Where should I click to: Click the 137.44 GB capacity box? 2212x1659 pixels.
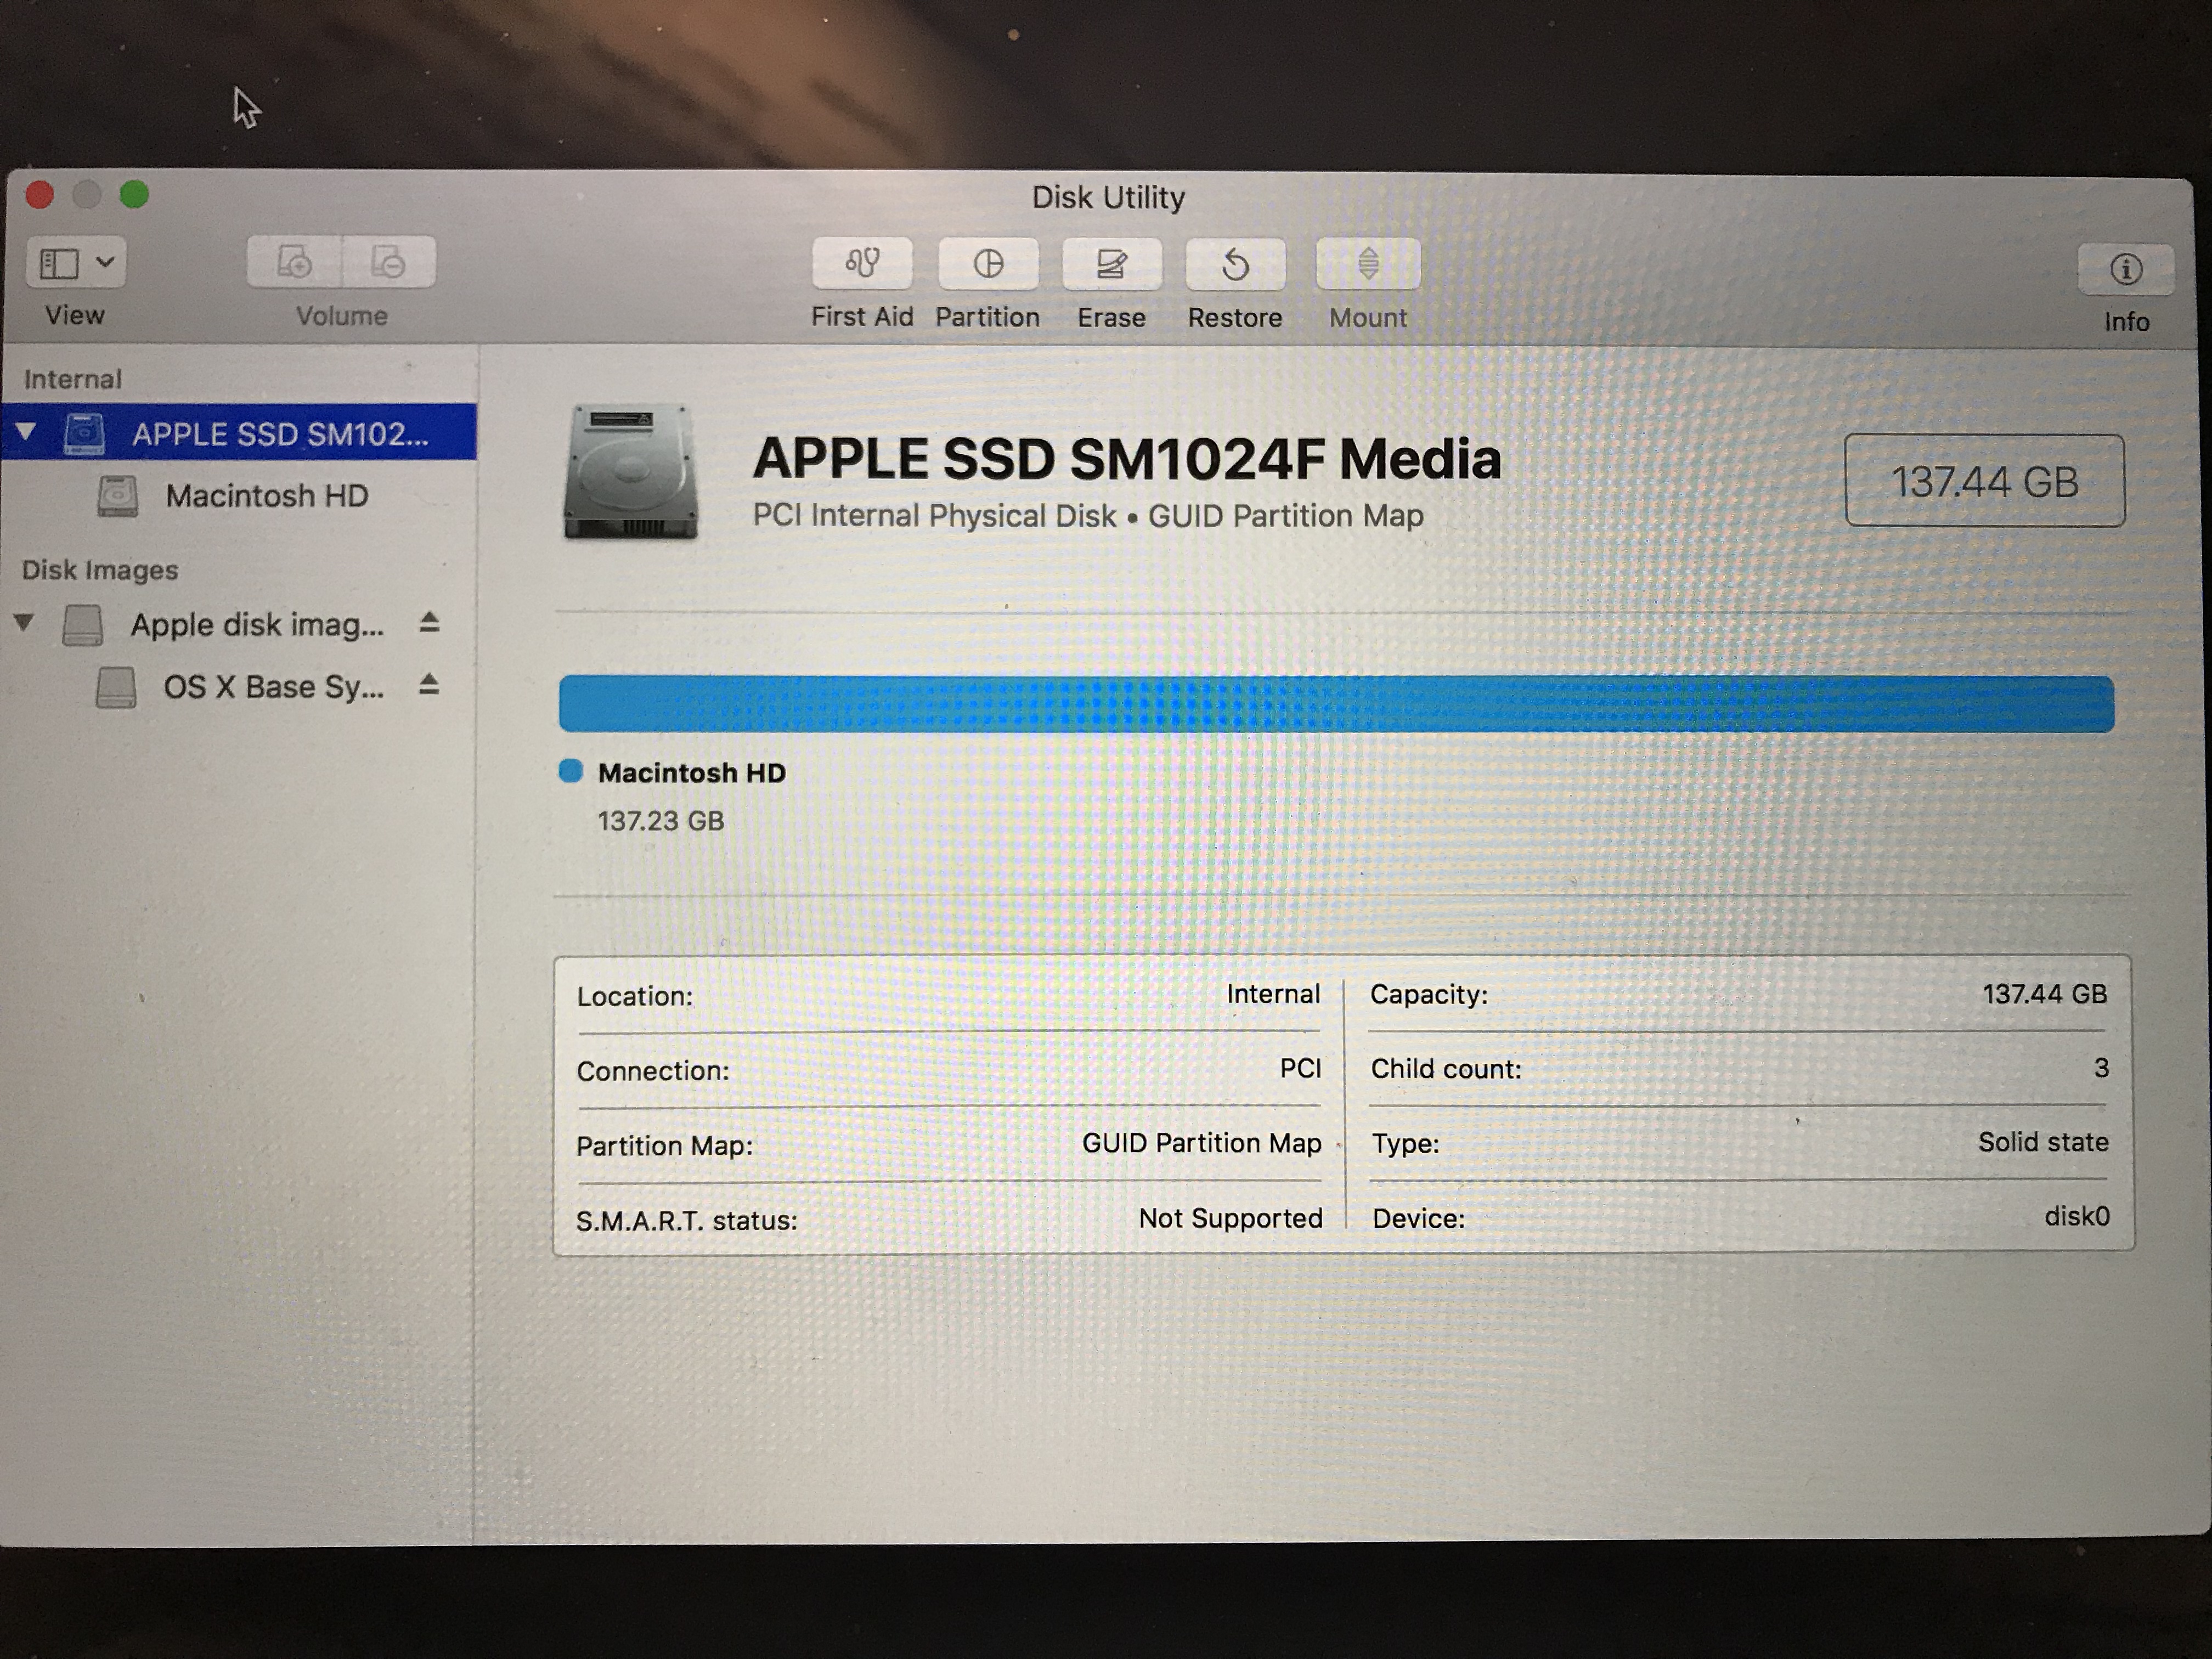1984,481
